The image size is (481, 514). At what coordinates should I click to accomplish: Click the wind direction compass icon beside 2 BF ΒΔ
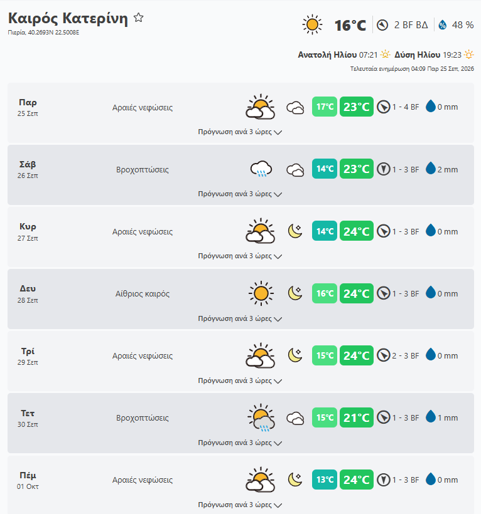tap(382, 25)
